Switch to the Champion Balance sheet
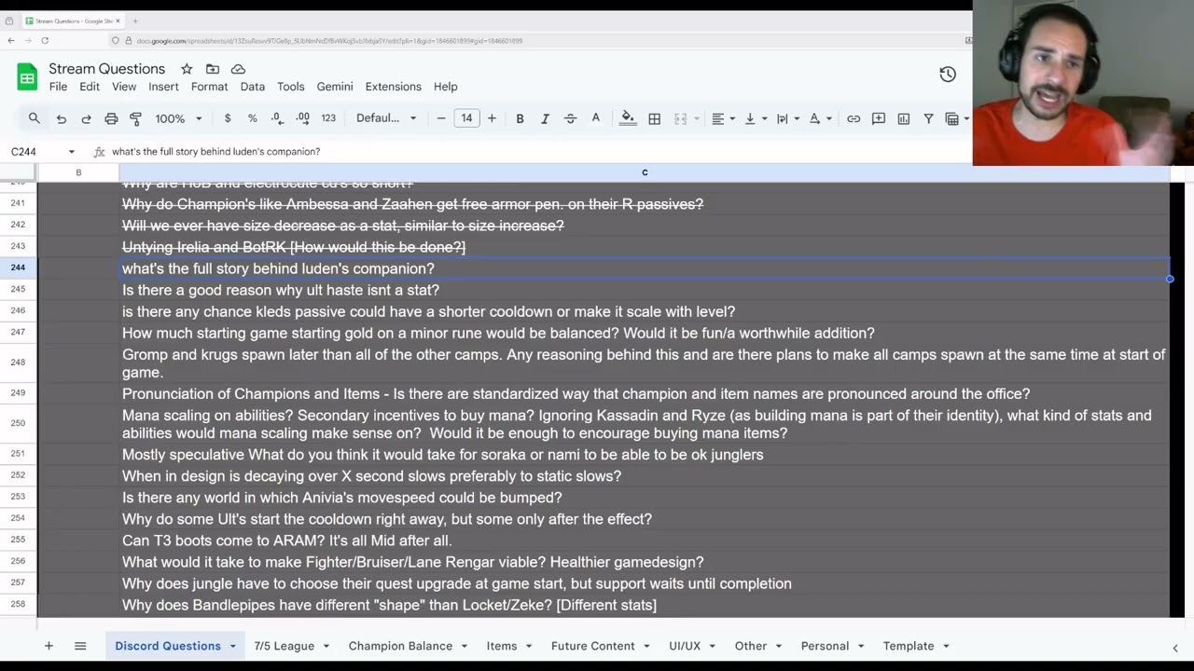Image resolution: width=1194 pixels, height=671 pixels. [400, 646]
